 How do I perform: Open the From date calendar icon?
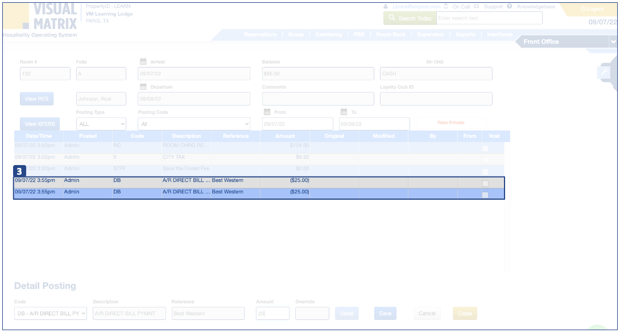tap(267, 112)
